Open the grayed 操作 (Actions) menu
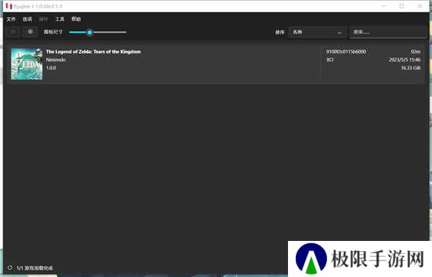Screen dimensions: 432x277 [x=43, y=19]
